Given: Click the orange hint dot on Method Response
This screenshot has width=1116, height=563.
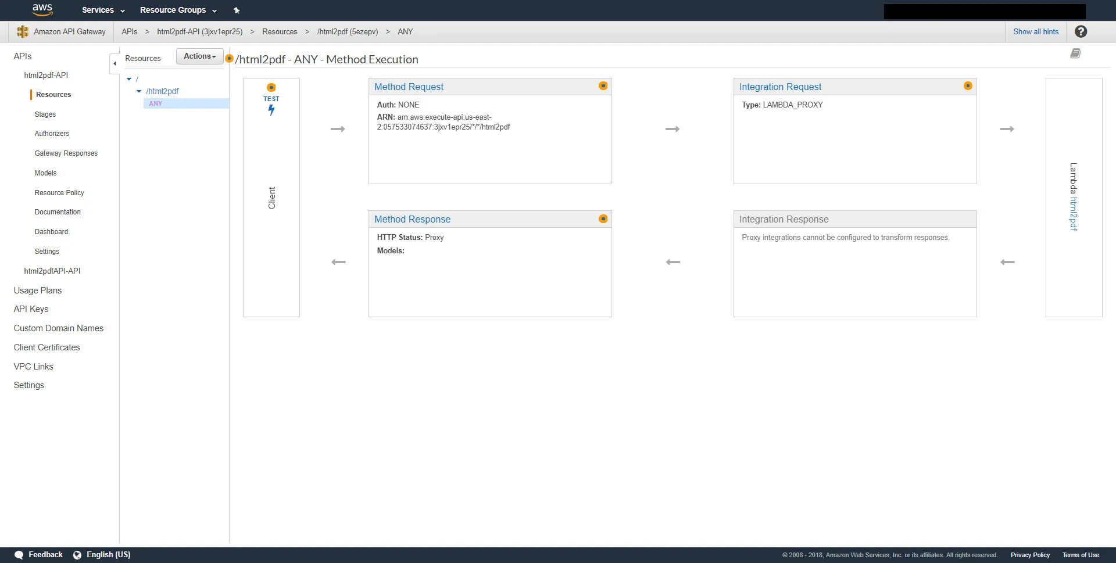Looking at the screenshot, I should point(603,219).
